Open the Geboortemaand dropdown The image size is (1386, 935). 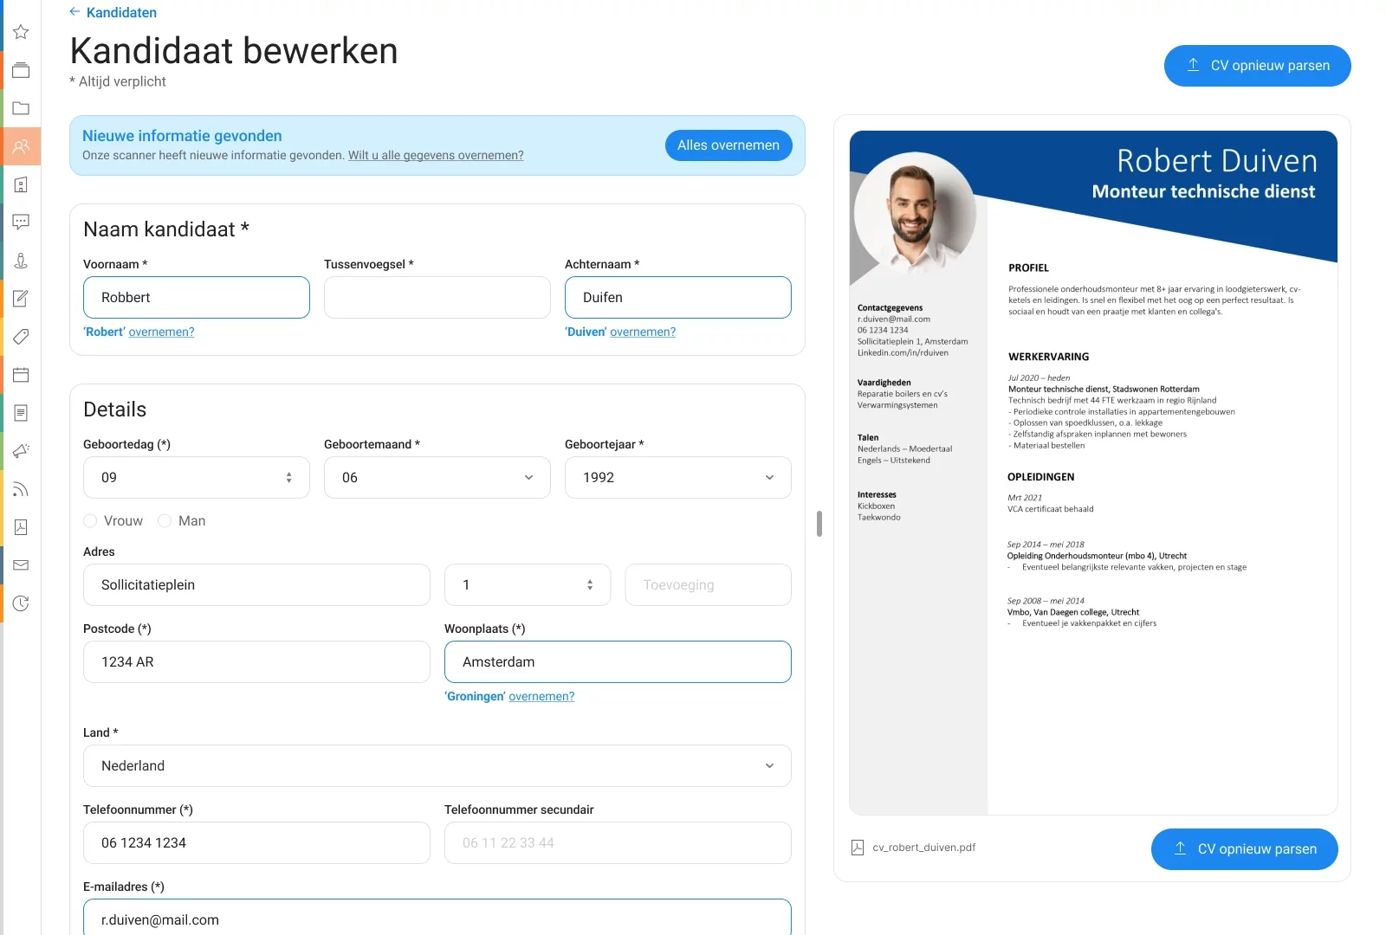(437, 477)
